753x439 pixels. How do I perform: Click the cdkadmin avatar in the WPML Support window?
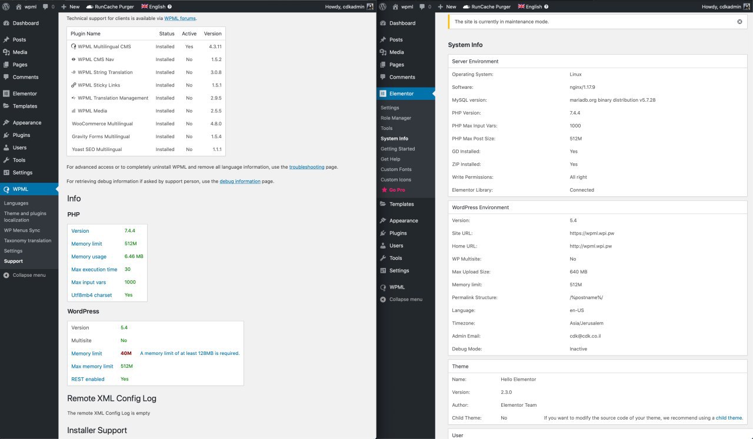pyautogui.click(x=370, y=6)
